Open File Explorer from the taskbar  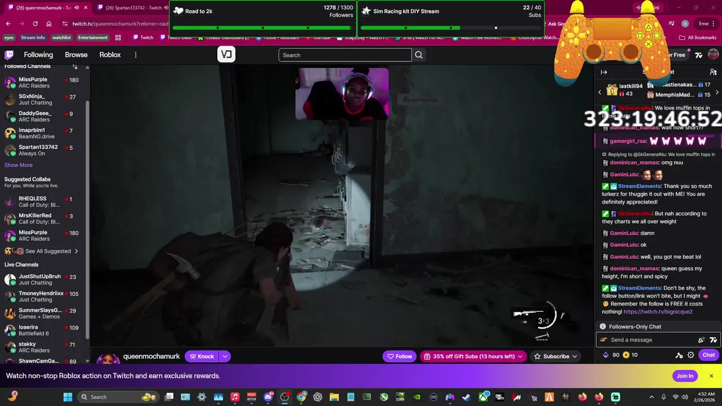pos(334,397)
